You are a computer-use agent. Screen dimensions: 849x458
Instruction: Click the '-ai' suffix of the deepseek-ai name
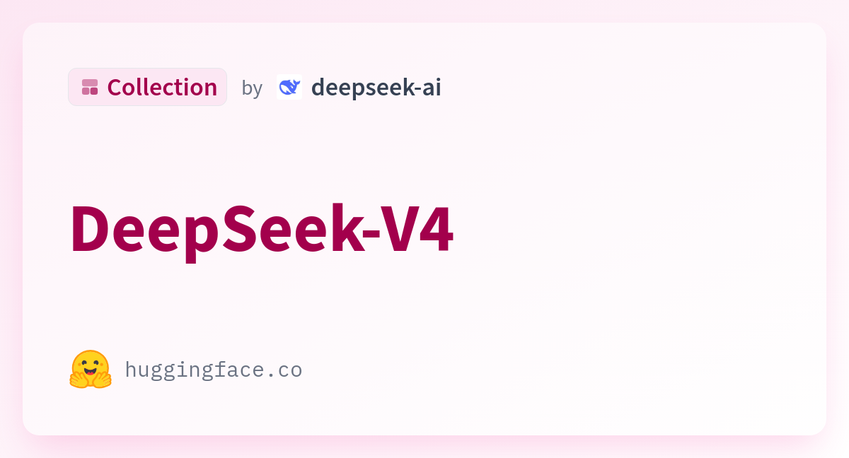427,88
